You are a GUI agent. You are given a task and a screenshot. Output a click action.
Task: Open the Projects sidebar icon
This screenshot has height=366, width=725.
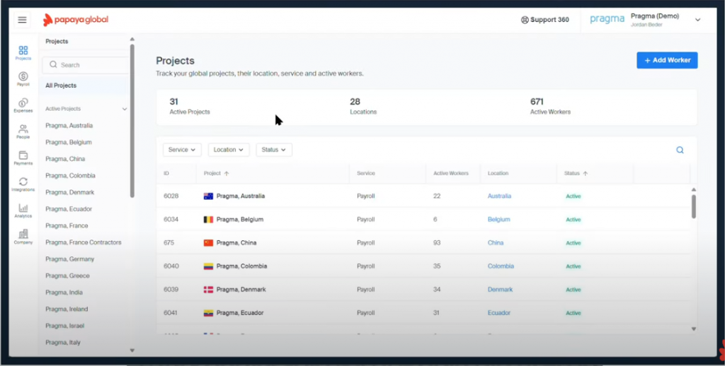pyautogui.click(x=23, y=52)
